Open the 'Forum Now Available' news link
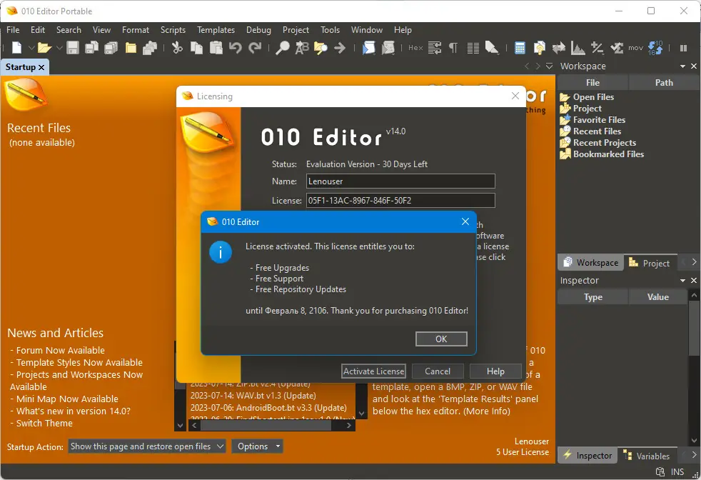The height and width of the screenshot is (480, 701). tap(61, 350)
